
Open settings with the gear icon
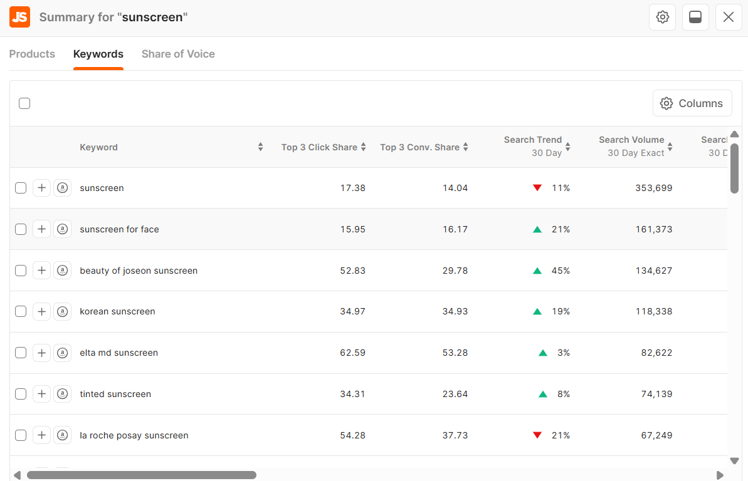click(662, 17)
